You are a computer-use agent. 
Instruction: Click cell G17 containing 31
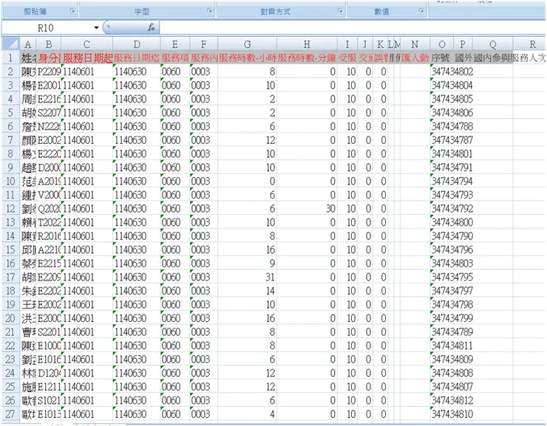pos(246,278)
